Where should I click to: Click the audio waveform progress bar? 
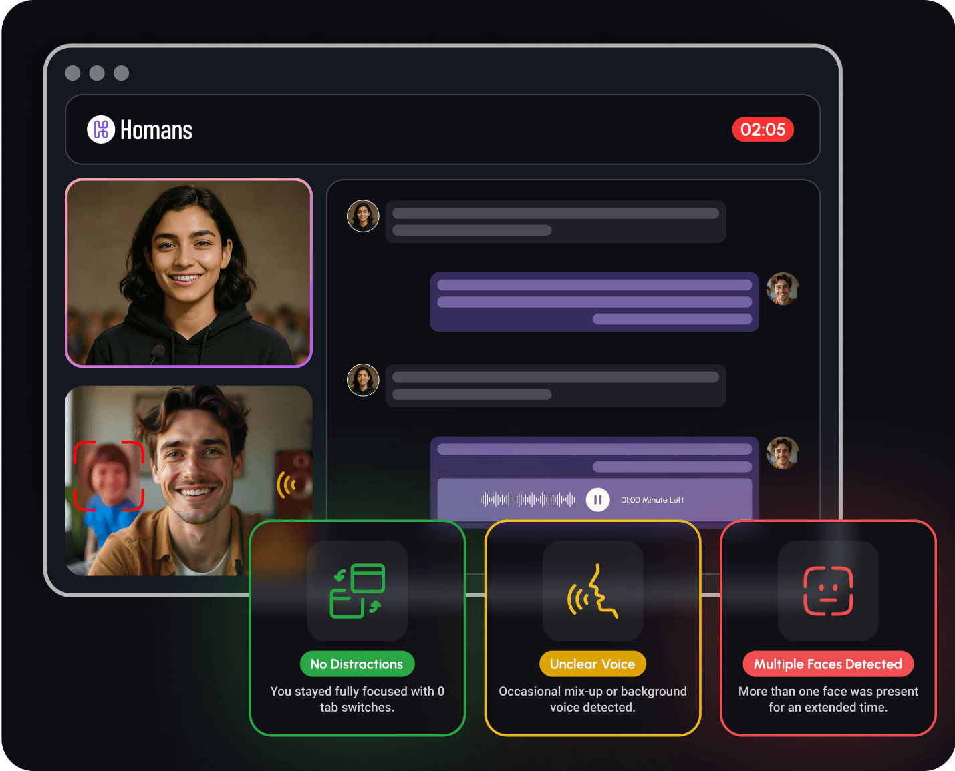pos(528,499)
